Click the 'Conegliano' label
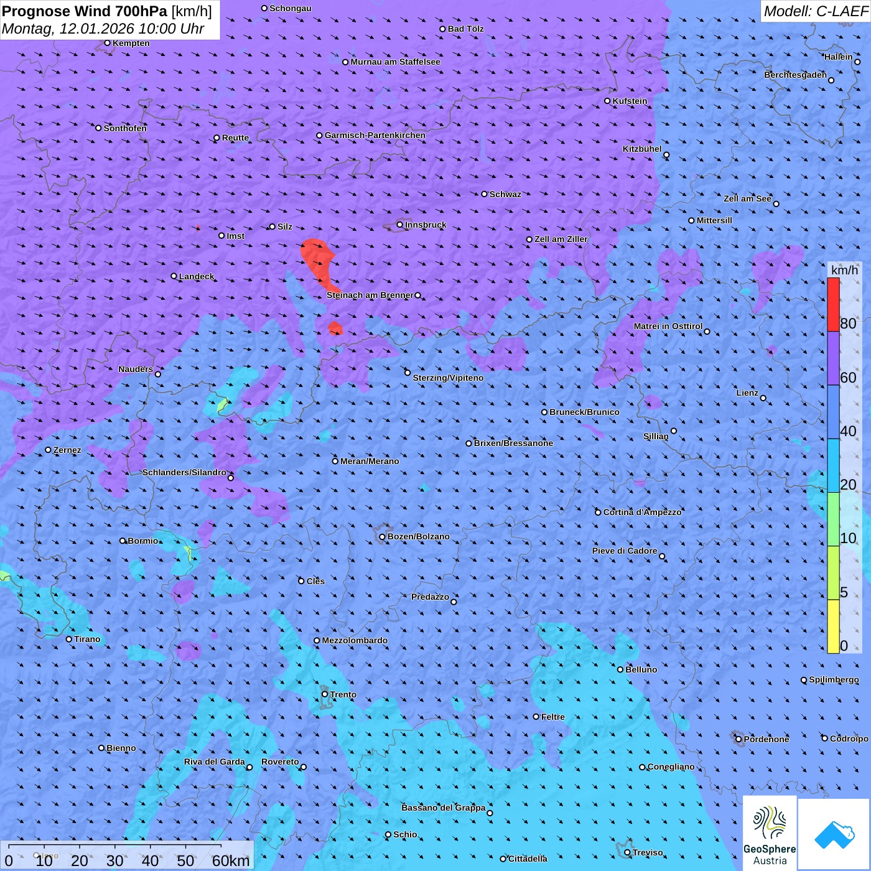This screenshot has height=871, width=871. (671, 766)
